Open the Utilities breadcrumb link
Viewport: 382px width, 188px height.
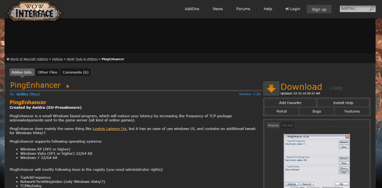(x=57, y=59)
